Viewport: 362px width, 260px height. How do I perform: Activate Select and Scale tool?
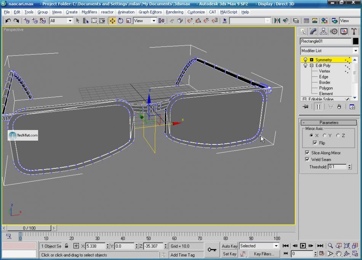point(129,21)
